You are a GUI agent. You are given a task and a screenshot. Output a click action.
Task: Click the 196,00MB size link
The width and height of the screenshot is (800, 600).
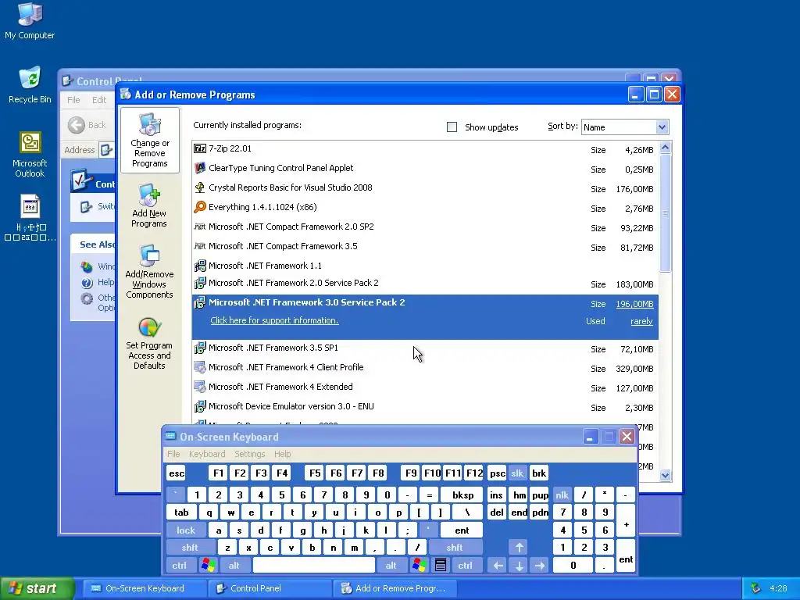click(634, 304)
